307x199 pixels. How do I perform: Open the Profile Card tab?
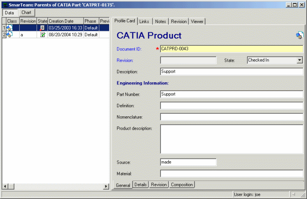tap(125, 21)
